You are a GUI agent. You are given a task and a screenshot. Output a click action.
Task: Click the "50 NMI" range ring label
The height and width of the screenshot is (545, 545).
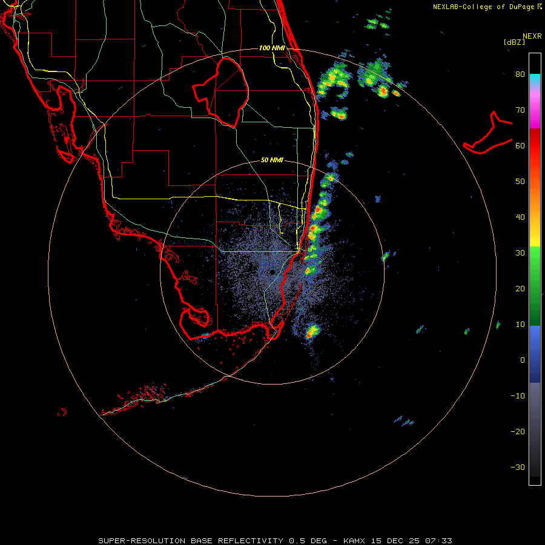[272, 160]
